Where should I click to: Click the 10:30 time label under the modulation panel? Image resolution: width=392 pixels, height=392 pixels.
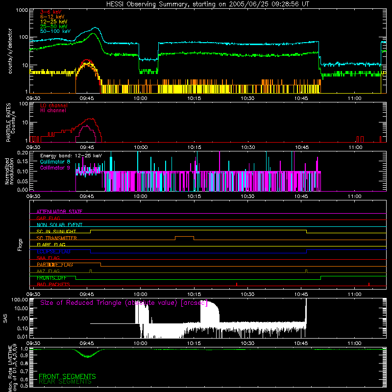coord(247,196)
